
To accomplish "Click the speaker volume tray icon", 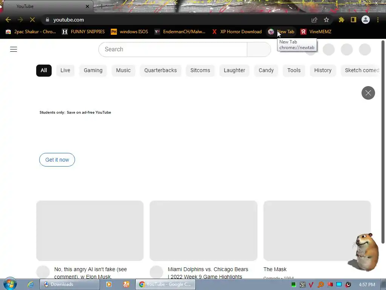I will (x=348, y=285).
